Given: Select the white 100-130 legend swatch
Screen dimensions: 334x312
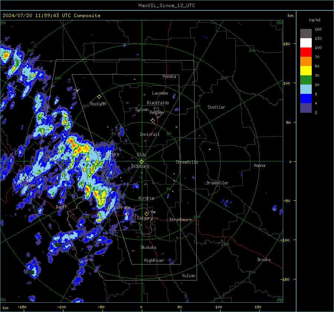Looking at the screenshot, I should pos(306,43).
